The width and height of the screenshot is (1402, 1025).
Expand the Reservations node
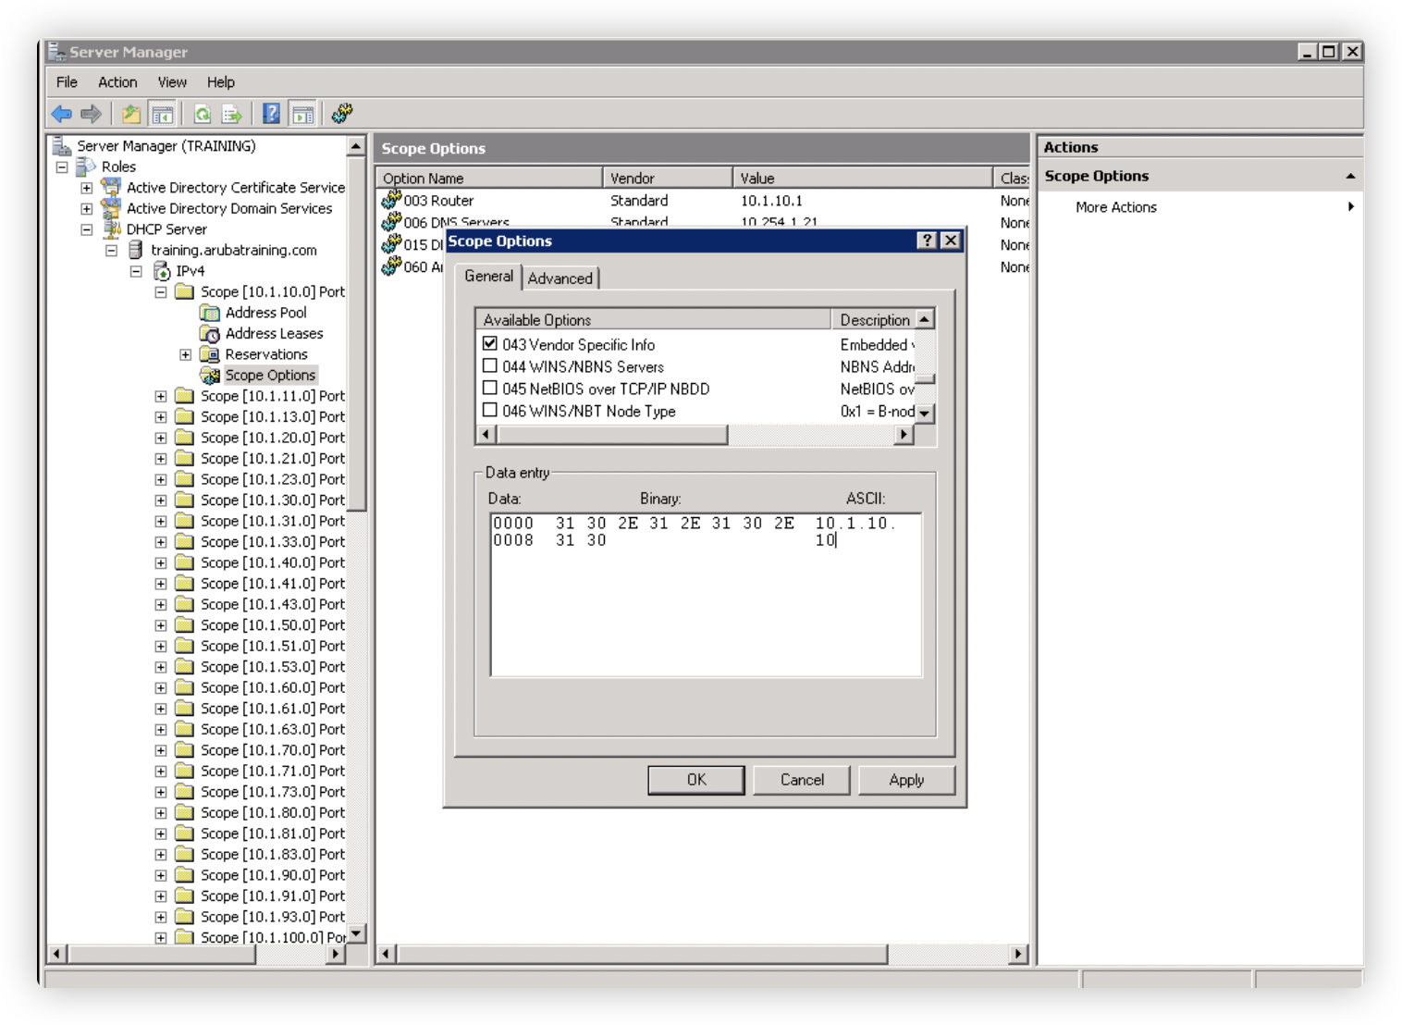pos(185,354)
